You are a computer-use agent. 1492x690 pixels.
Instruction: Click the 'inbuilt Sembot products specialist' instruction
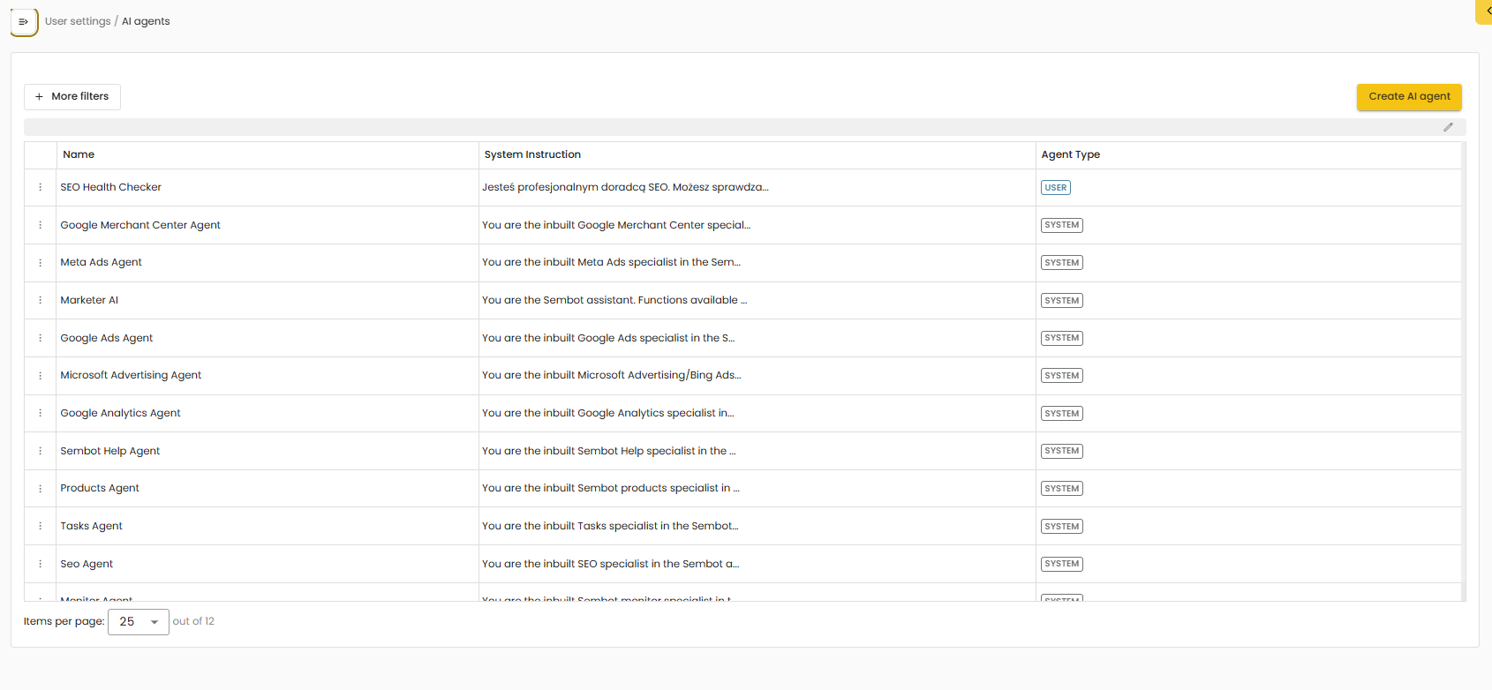pos(611,488)
